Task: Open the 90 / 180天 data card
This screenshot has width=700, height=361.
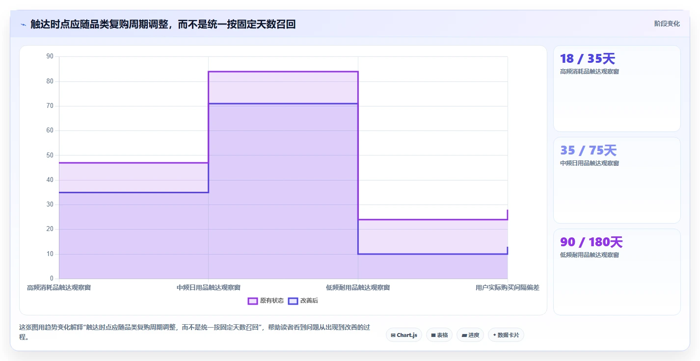Action: click(x=617, y=272)
